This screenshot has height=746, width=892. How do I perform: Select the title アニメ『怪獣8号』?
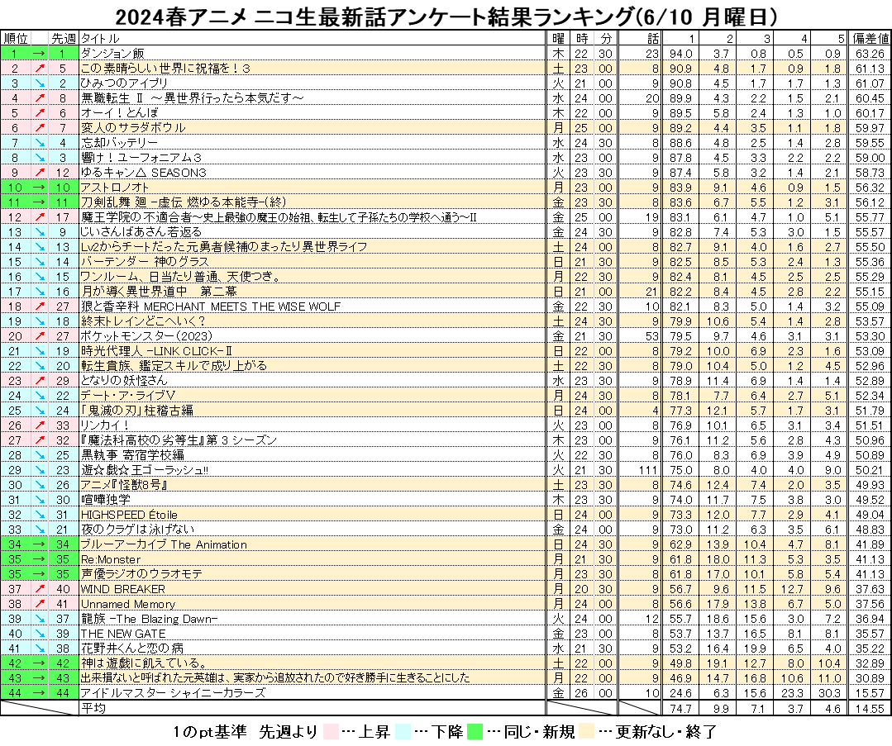125,484
